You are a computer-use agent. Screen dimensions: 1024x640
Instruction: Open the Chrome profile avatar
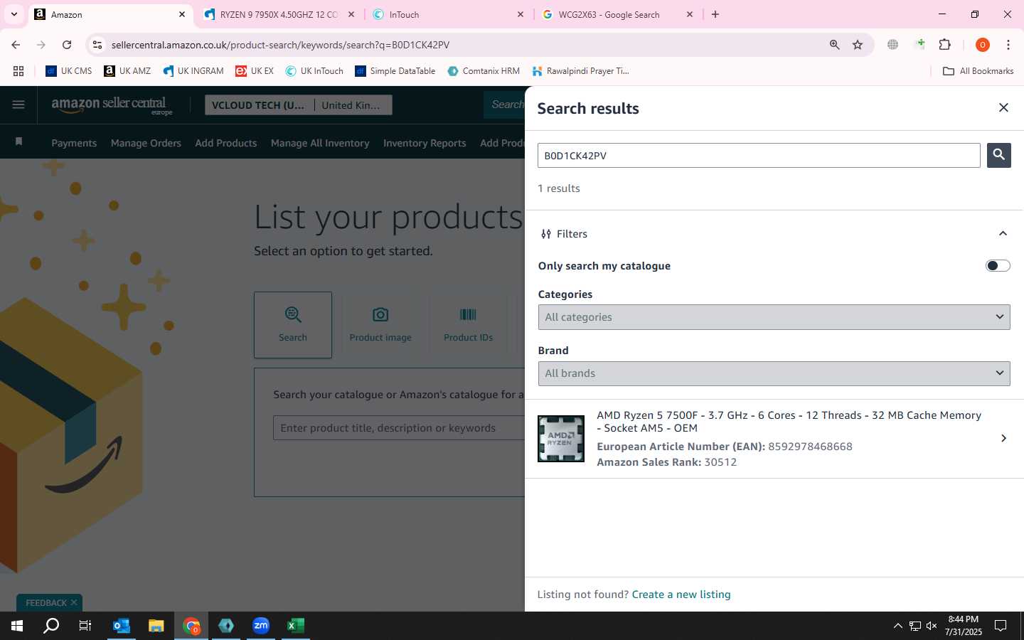pyautogui.click(x=982, y=45)
